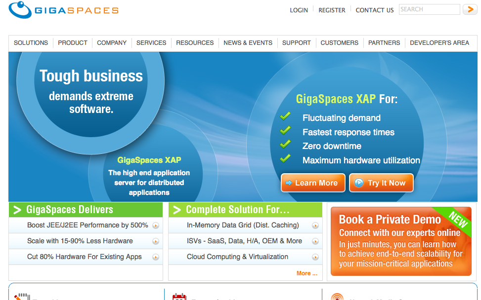The height and width of the screenshot is (300, 481).
Task: Open the Company menu
Action: tap(112, 43)
